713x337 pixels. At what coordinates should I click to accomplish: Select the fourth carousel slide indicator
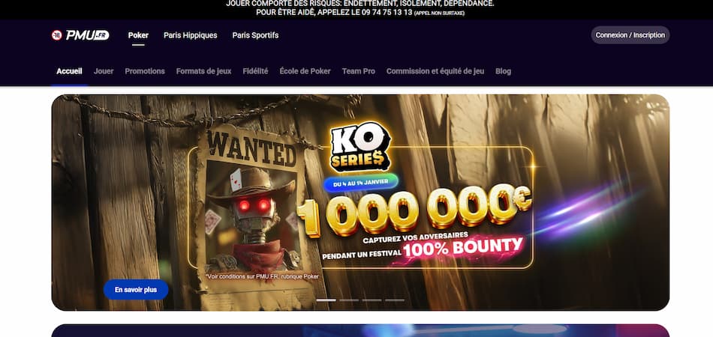pyautogui.click(x=395, y=300)
